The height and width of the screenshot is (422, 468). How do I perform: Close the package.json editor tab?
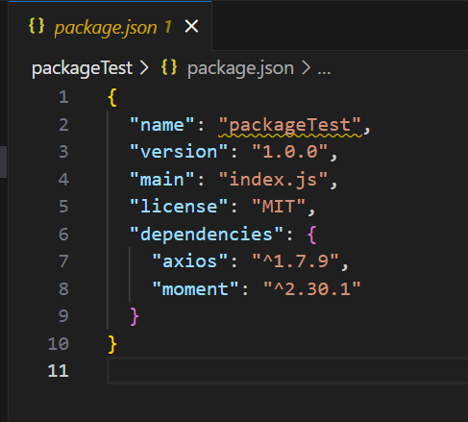tap(191, 26)
